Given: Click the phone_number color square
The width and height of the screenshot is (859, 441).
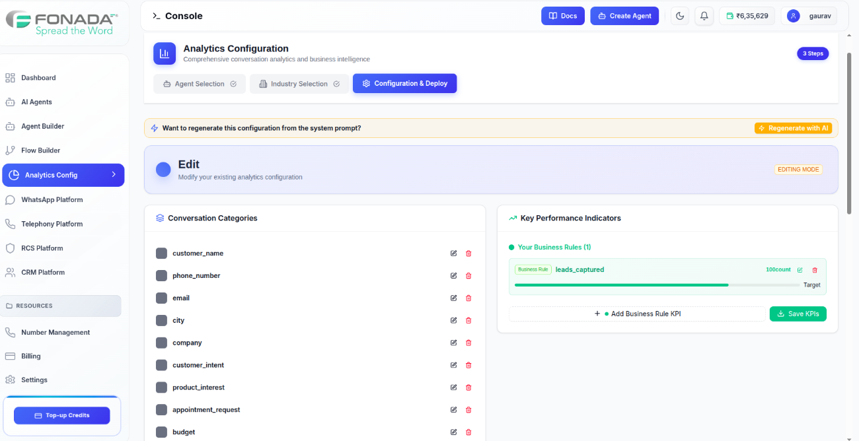Looking at the screenshot, I should [x=161, y=276].
